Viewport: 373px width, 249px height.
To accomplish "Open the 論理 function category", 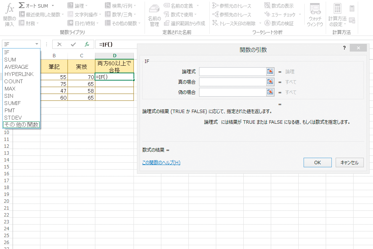I will point(77,6).
